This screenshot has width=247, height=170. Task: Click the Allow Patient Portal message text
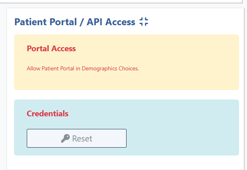pos(83,69)
